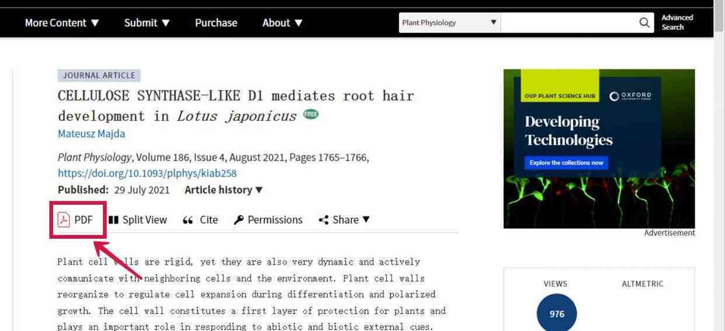Open the Purchase menu item
Image resolution: width=725 pixels, height=331 pixels.
coord(216,23)
